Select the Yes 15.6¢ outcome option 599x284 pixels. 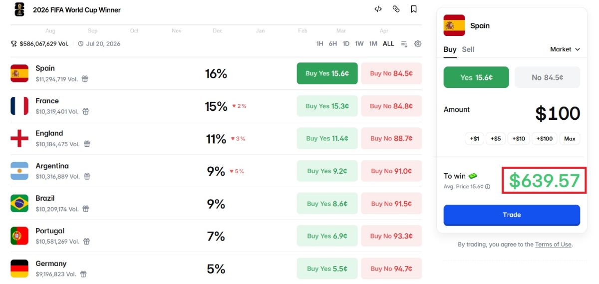pyautogui.click(x=476, y=77)
